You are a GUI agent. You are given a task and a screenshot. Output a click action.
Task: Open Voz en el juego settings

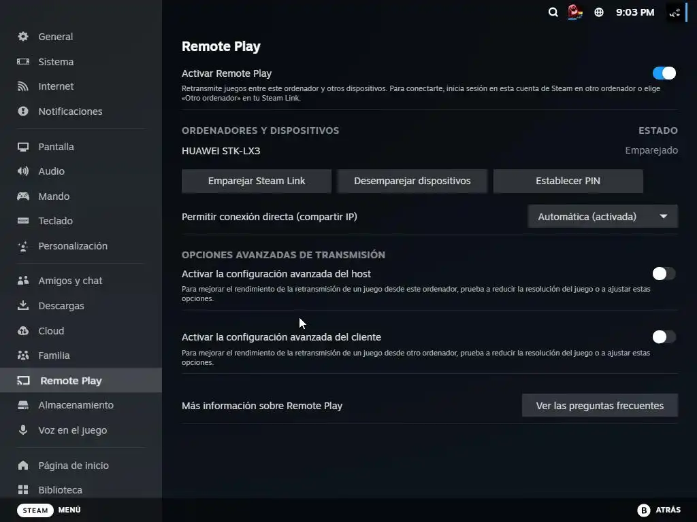(81, 430)
